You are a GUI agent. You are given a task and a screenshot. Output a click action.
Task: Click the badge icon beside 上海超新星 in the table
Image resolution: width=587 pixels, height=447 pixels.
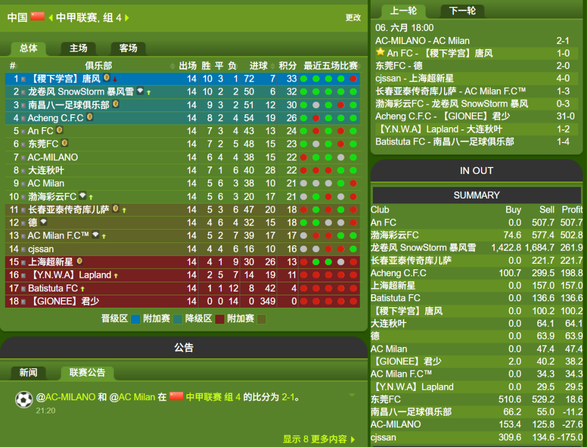[x=79, y=261]
